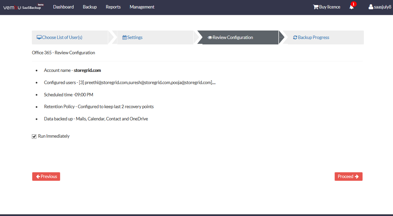Click the Proceed button
Screen dimensions: 393x216
pyautogui.click(x=348, y=176)
